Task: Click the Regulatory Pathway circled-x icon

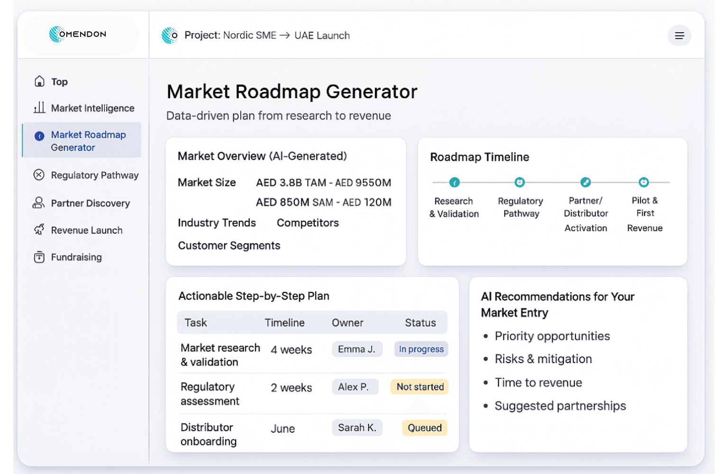Action: point(39,175)
